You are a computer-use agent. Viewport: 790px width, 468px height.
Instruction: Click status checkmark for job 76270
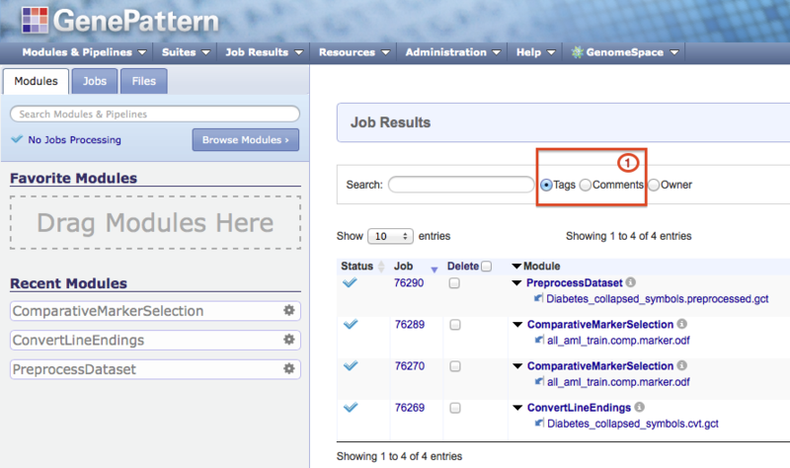point(351,365)
